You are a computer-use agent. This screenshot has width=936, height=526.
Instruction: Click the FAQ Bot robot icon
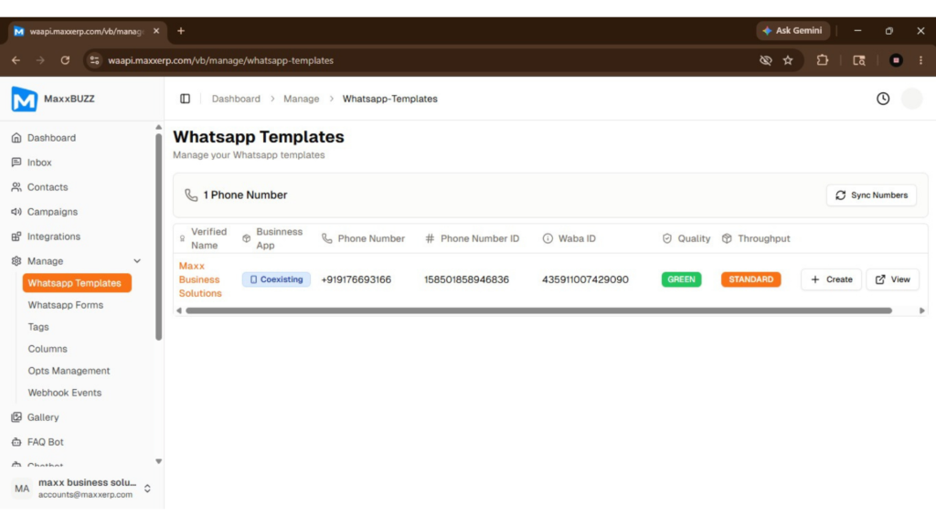pos(16,442)
